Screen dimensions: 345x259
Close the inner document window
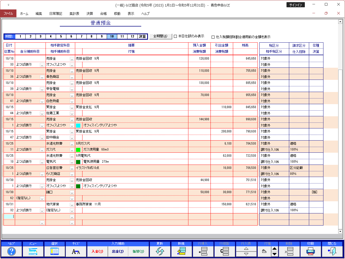[x=339, y=13]
